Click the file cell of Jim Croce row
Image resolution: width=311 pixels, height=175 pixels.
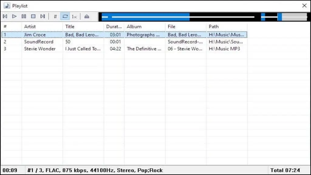tap(184, 35)
